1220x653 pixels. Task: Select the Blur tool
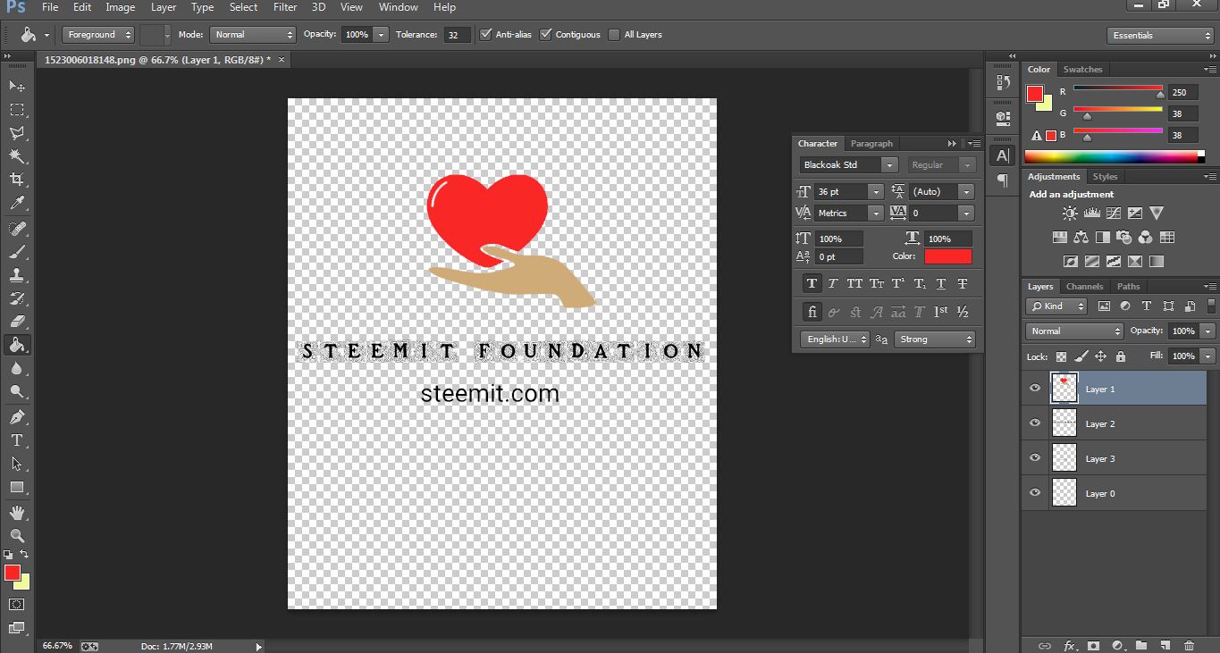[17, 368]
